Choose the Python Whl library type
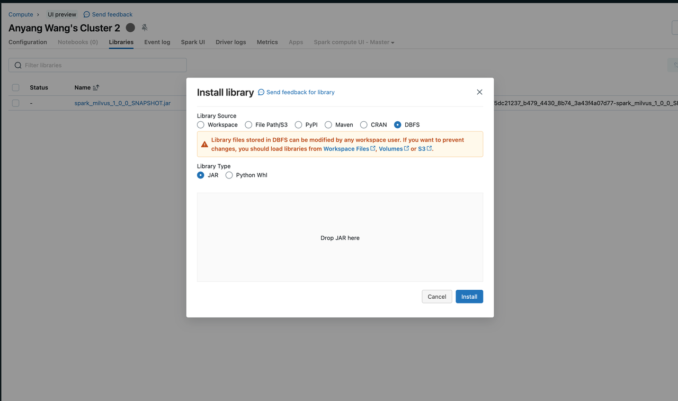Screen dimensions: 678x401 pos(229,175)
